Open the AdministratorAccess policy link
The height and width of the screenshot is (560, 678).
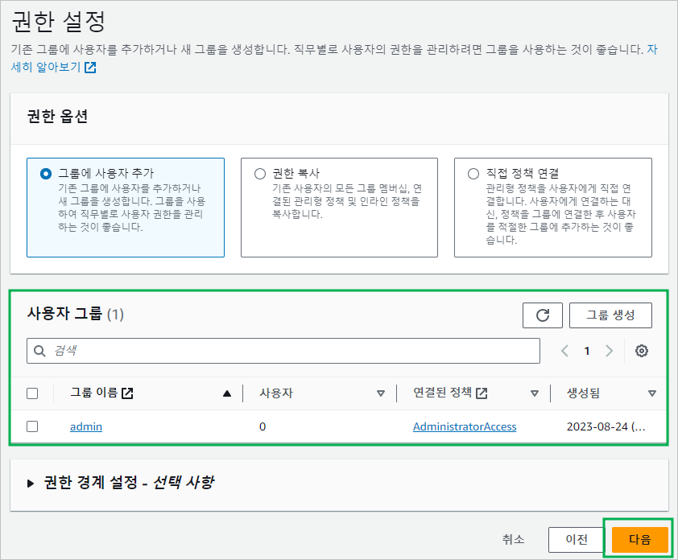pyautogui.click(x=465, y=426)
